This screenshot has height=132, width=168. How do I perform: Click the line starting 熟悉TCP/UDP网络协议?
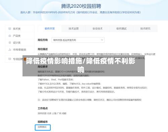(64, 76)
